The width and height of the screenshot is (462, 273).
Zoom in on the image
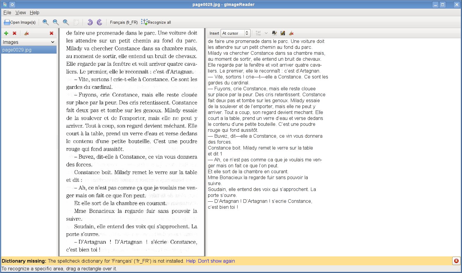pos(46,22)
